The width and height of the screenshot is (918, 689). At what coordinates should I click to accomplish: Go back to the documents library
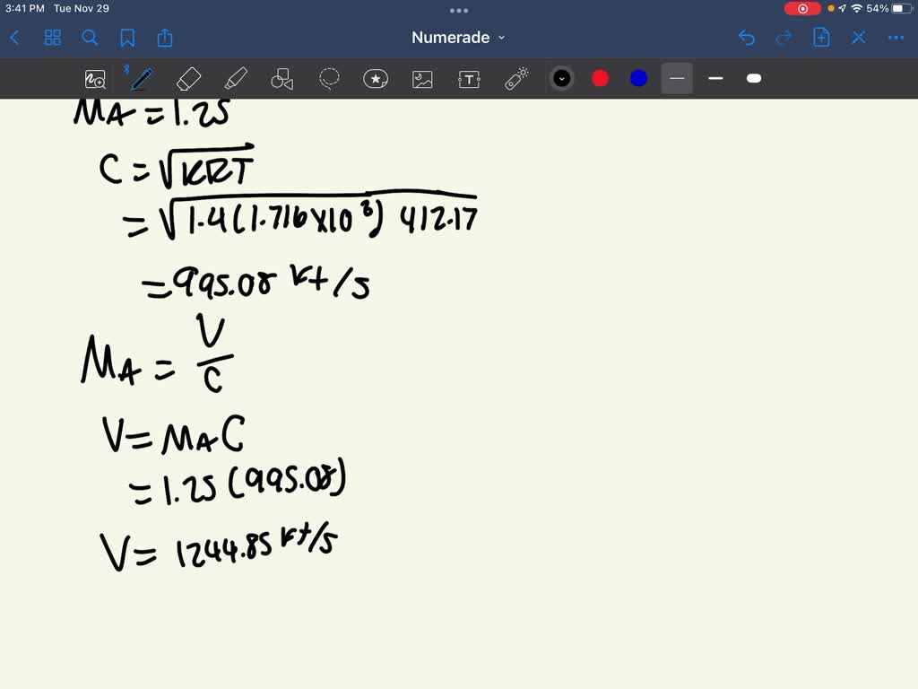click(x=14, y=38)
